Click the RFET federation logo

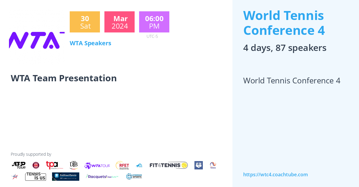[122, 165]
